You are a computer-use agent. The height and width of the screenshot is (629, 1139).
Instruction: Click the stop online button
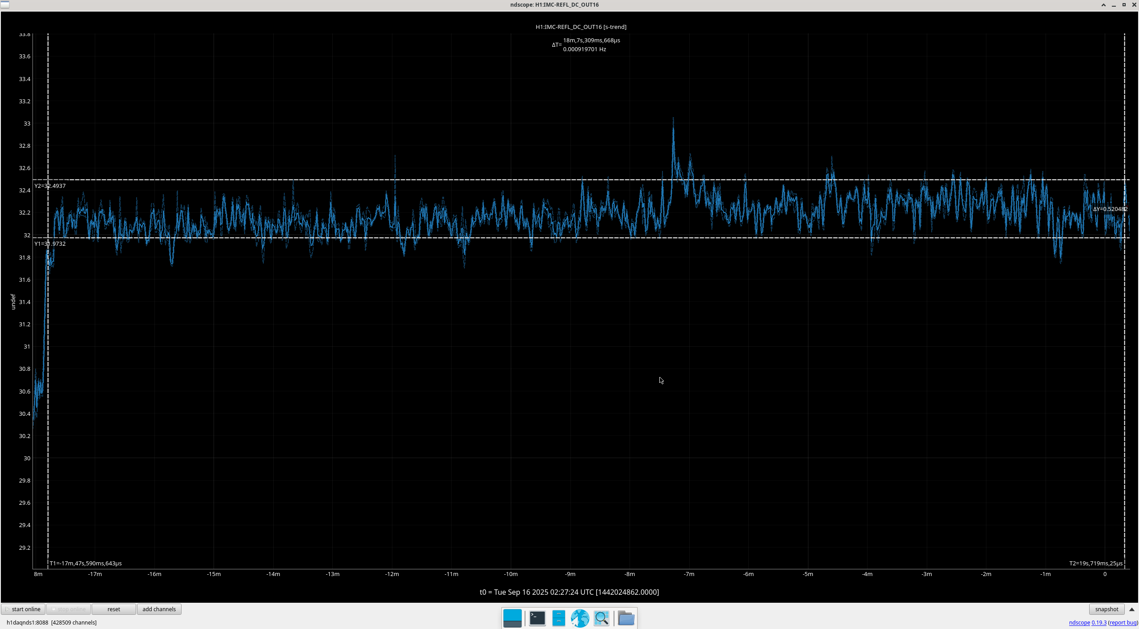click(69, 609)
